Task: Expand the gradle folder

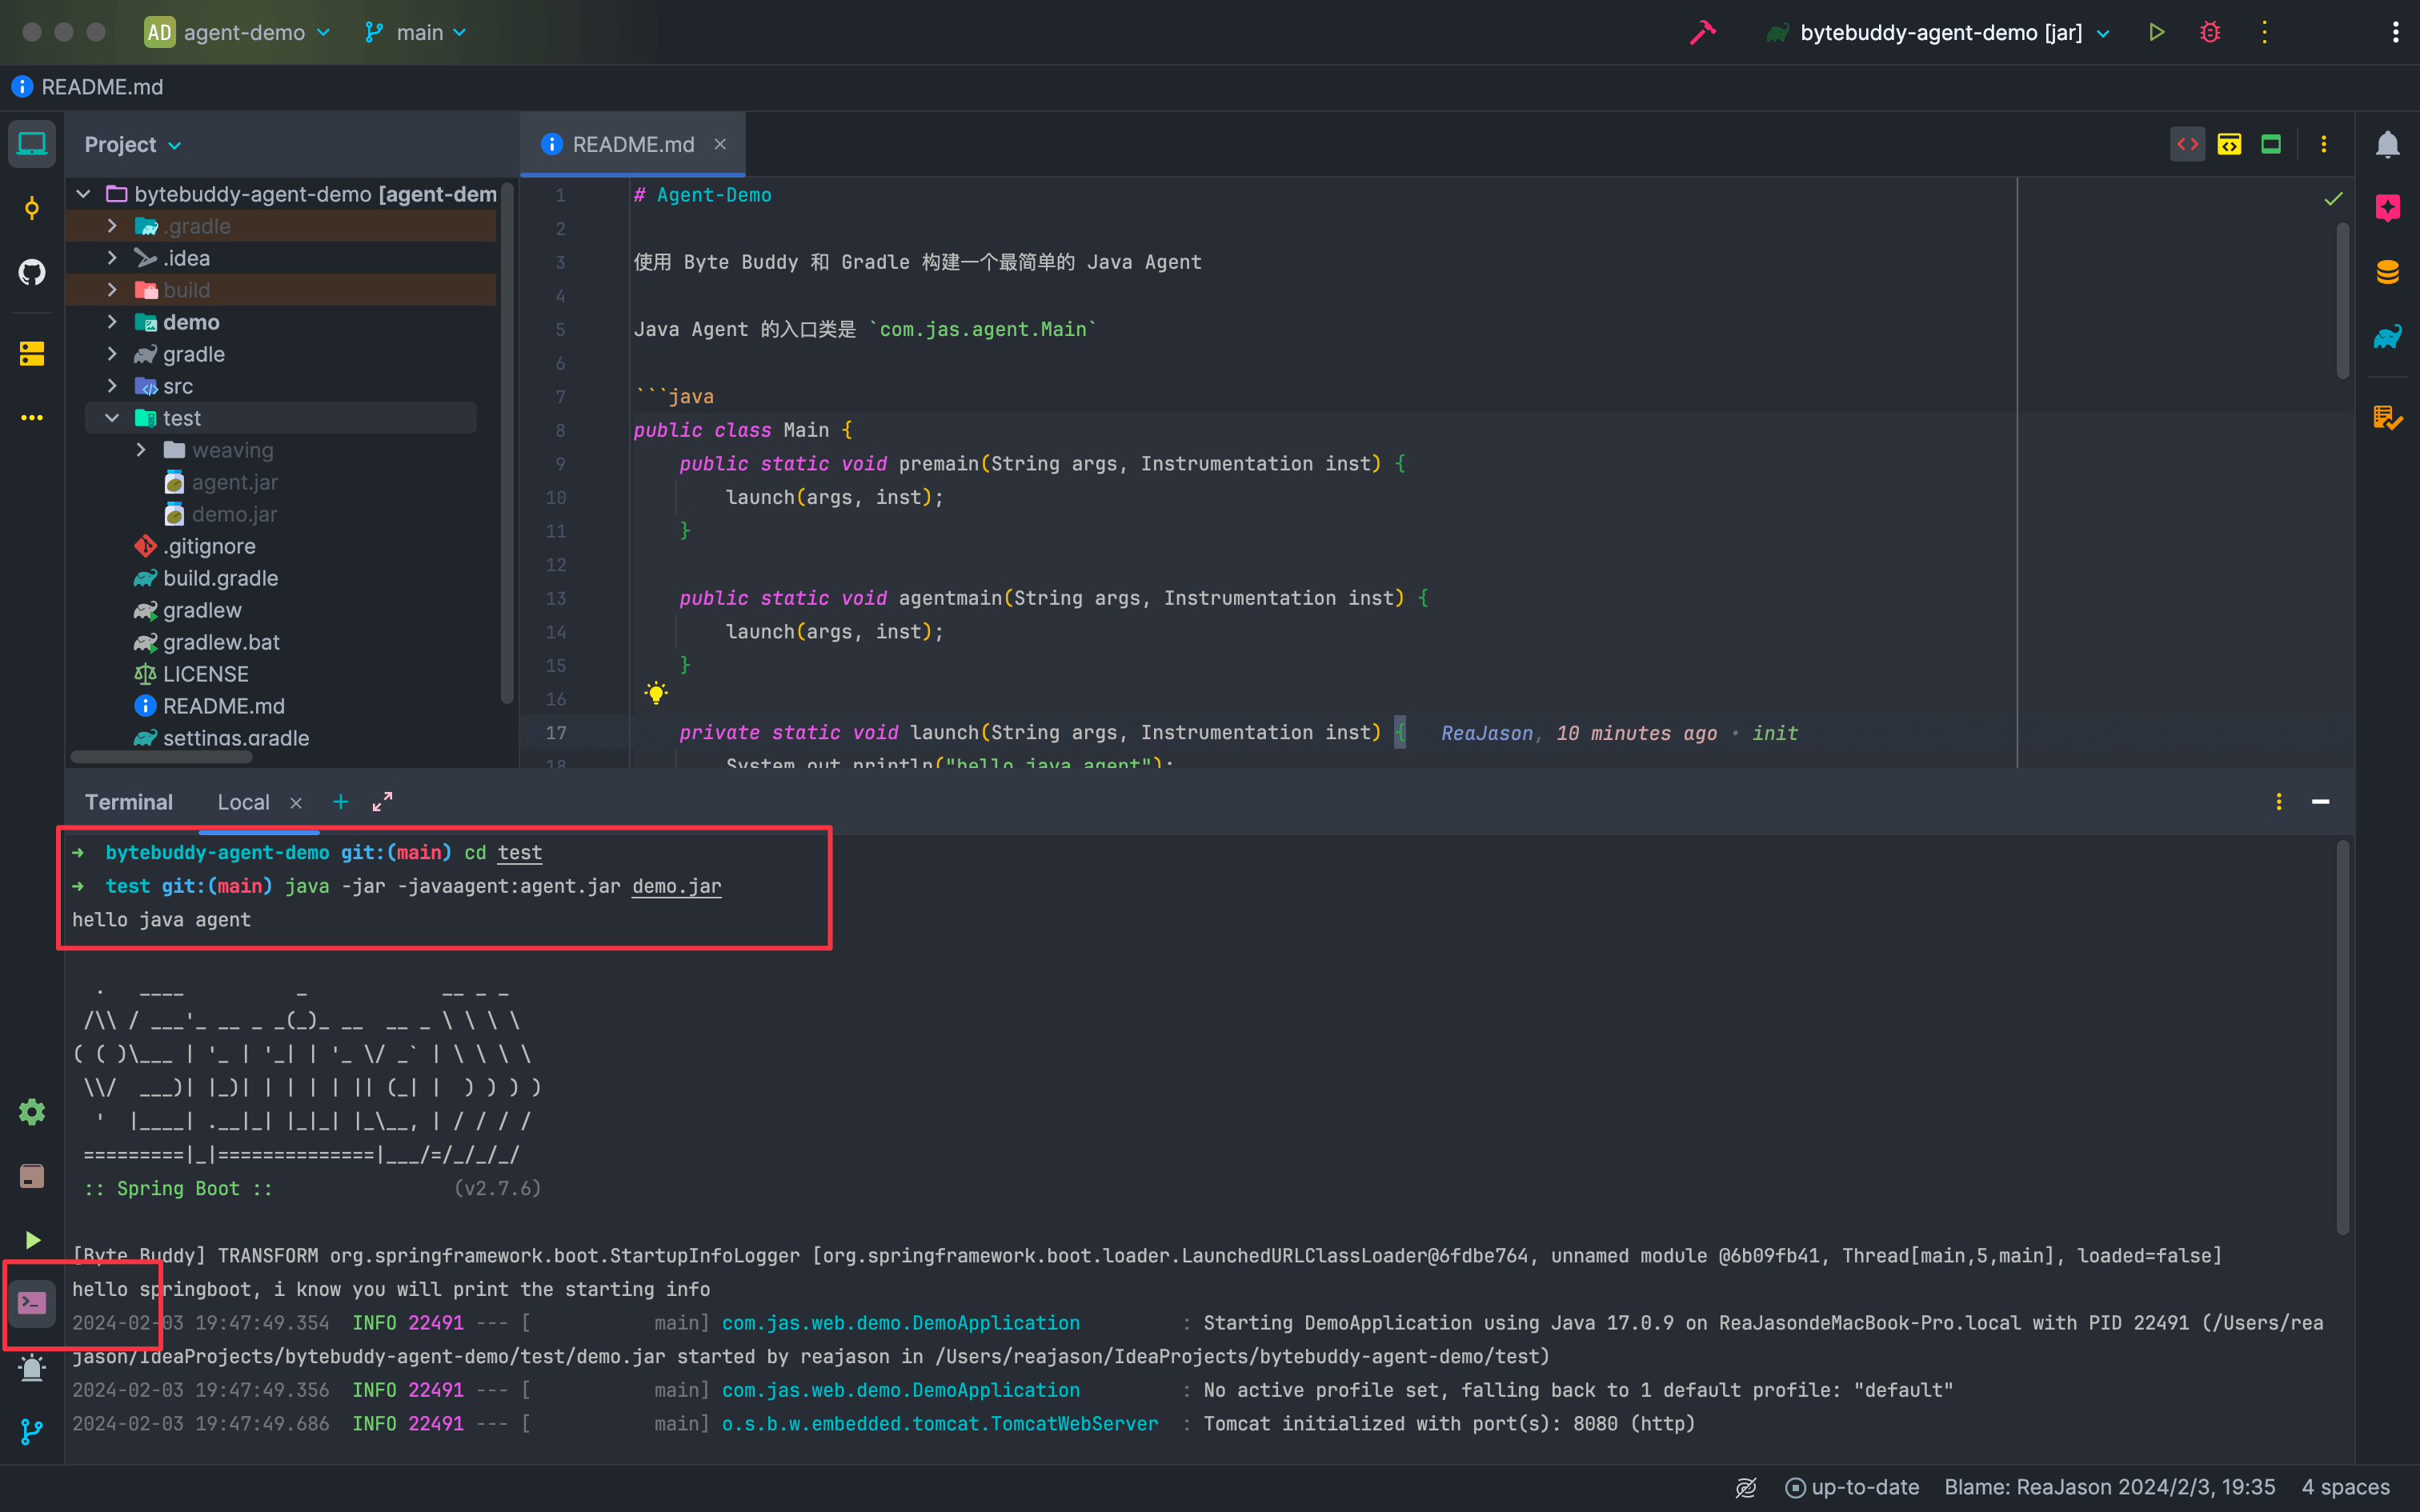Action: coord(112,354)
